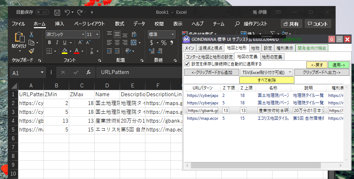The width and height of the screenshot is (354, 179).
Task: Undo the last action in Excel
Action: [x=67, y=12]
